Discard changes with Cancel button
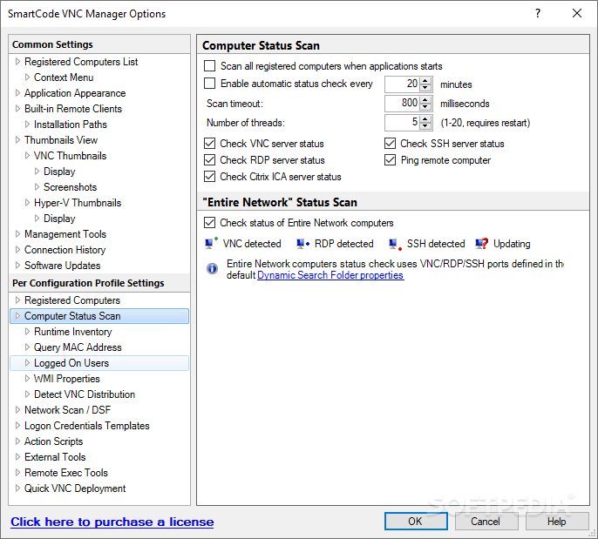This screenshot has width=598, height=539. 486,521
